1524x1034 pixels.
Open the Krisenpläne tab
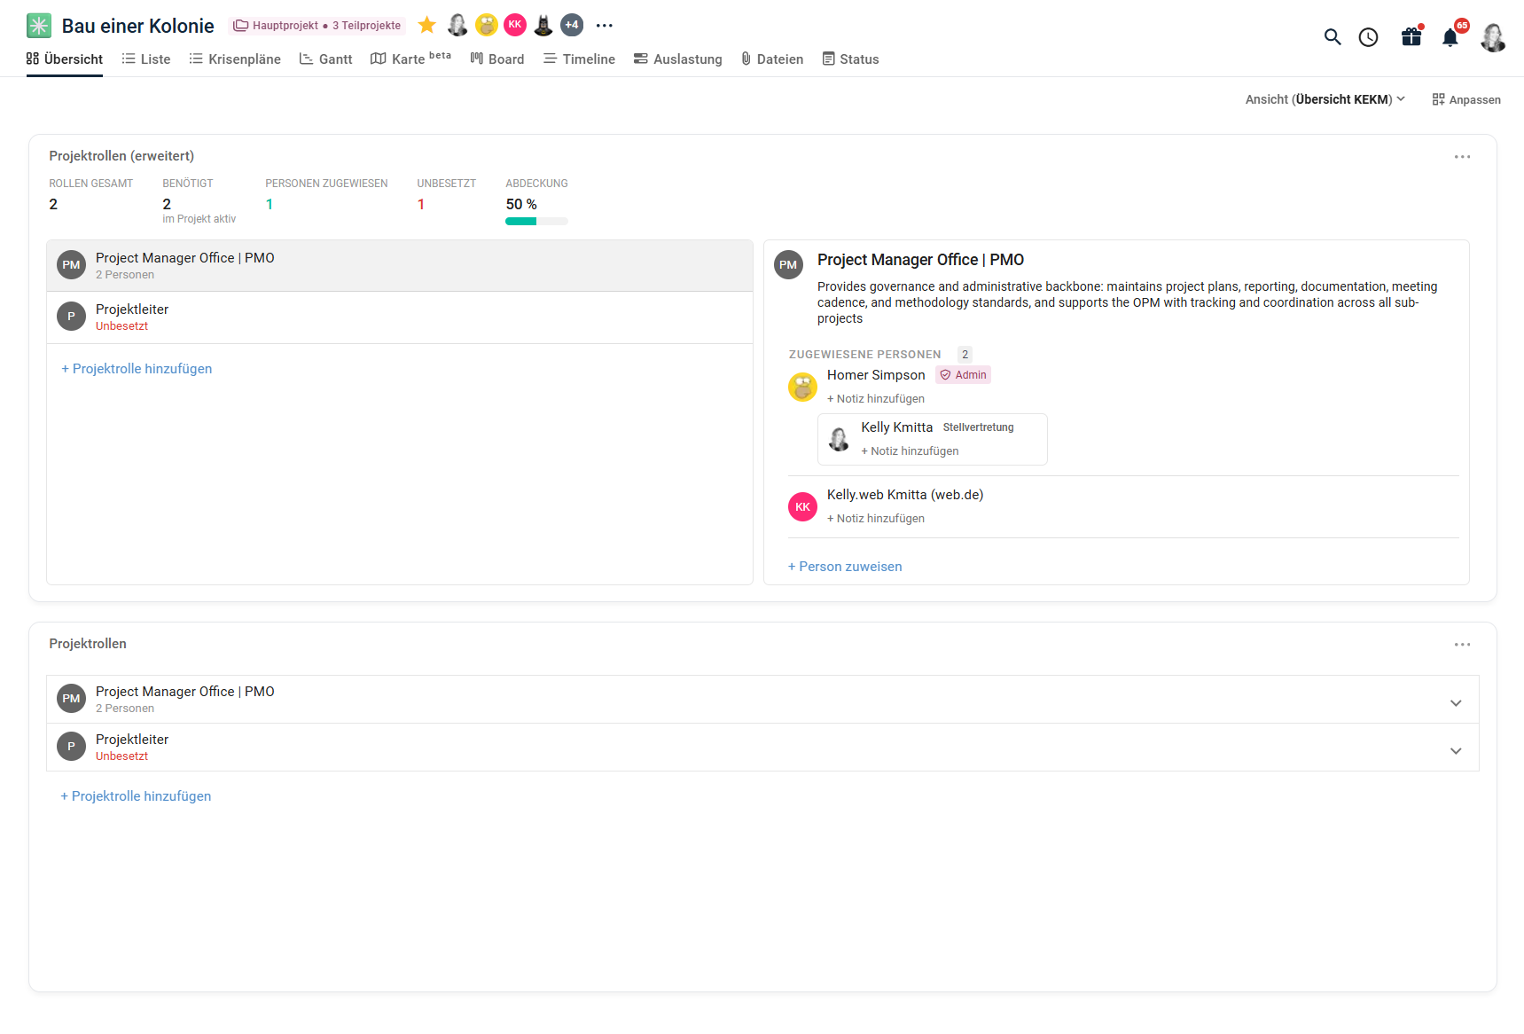tap(235, 59)
